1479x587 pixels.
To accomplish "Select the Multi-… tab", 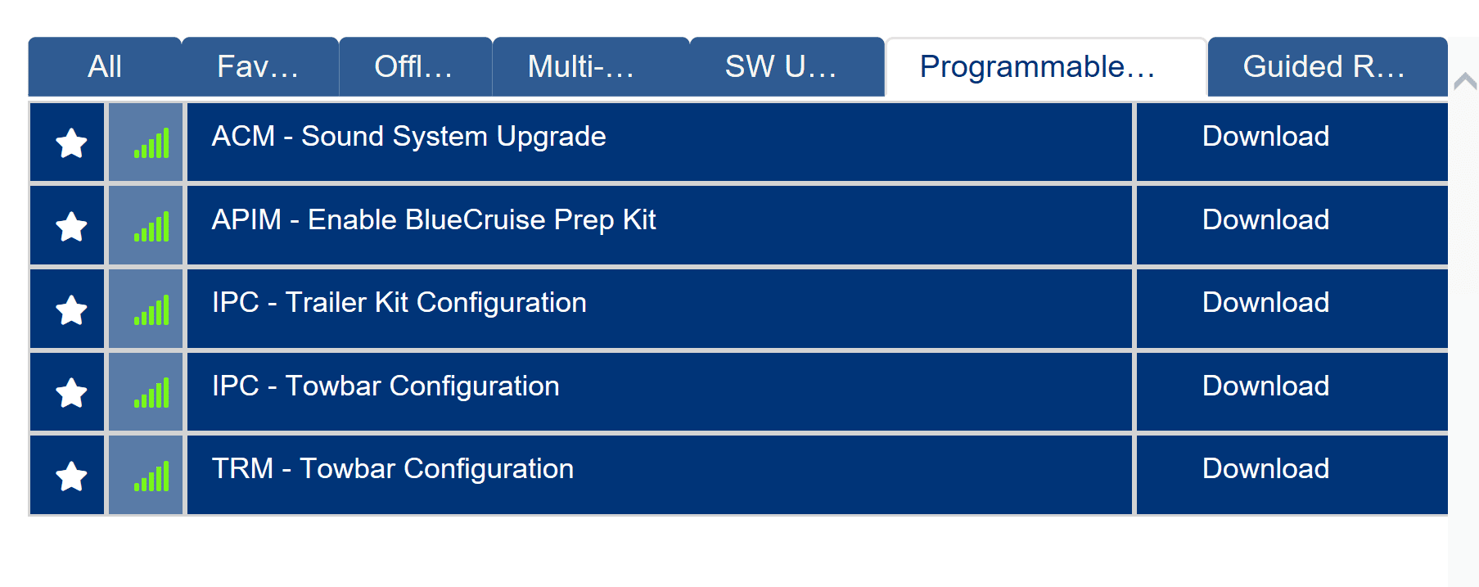I will [580, 67].
